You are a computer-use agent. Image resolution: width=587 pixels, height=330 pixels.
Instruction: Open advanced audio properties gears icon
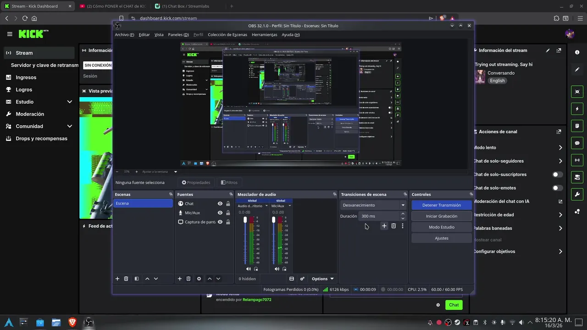[302, 279]
